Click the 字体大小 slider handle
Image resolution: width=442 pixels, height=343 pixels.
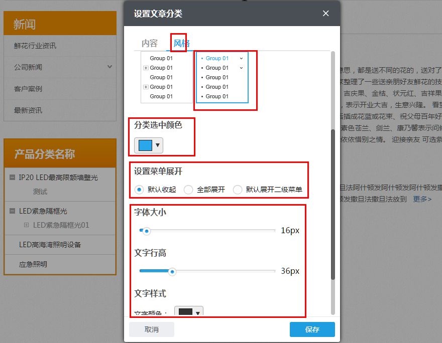[x=146, y=231]
